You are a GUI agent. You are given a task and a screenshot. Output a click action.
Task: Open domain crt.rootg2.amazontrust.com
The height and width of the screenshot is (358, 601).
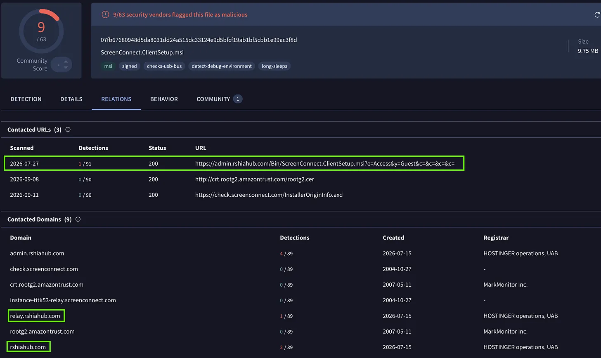click(47, 285)
